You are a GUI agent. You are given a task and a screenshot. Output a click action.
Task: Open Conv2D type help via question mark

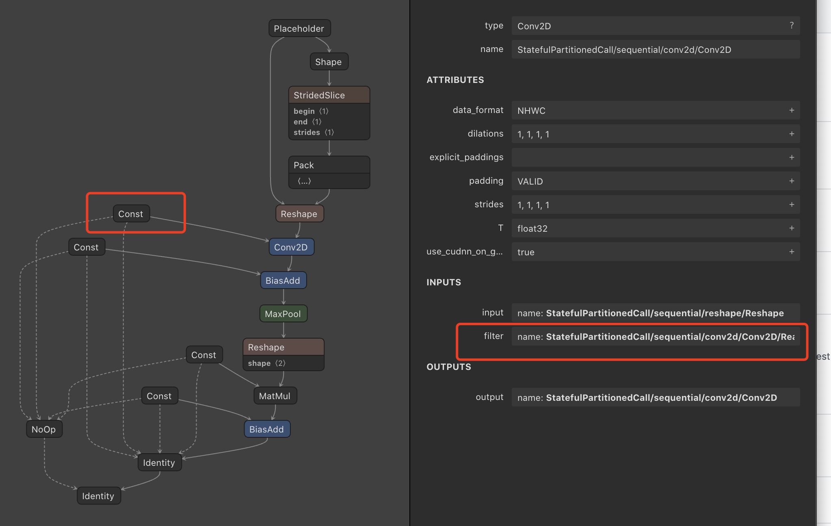pyautogui.click(x=791, y=25)
